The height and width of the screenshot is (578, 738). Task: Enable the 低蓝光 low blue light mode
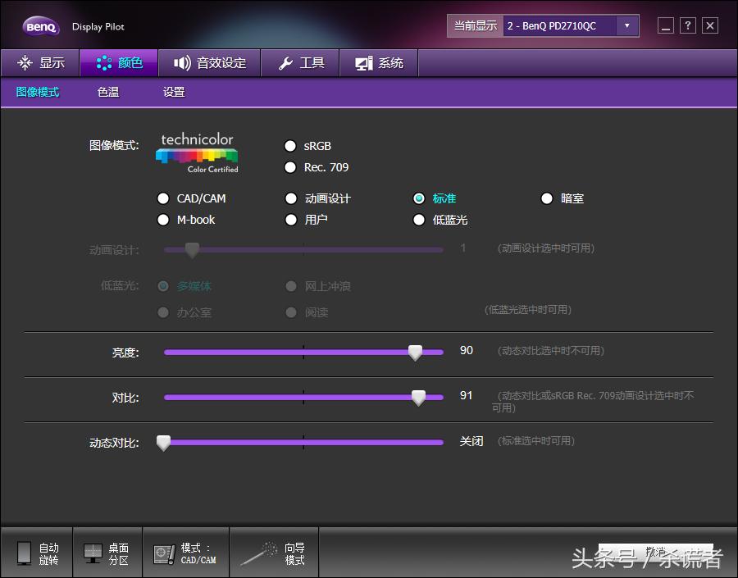tap(418, 220)
